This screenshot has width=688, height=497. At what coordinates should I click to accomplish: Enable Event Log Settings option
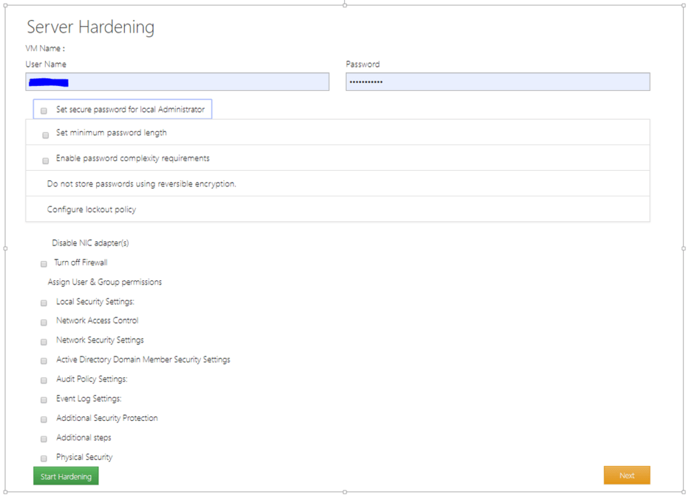tap(43, 399)
